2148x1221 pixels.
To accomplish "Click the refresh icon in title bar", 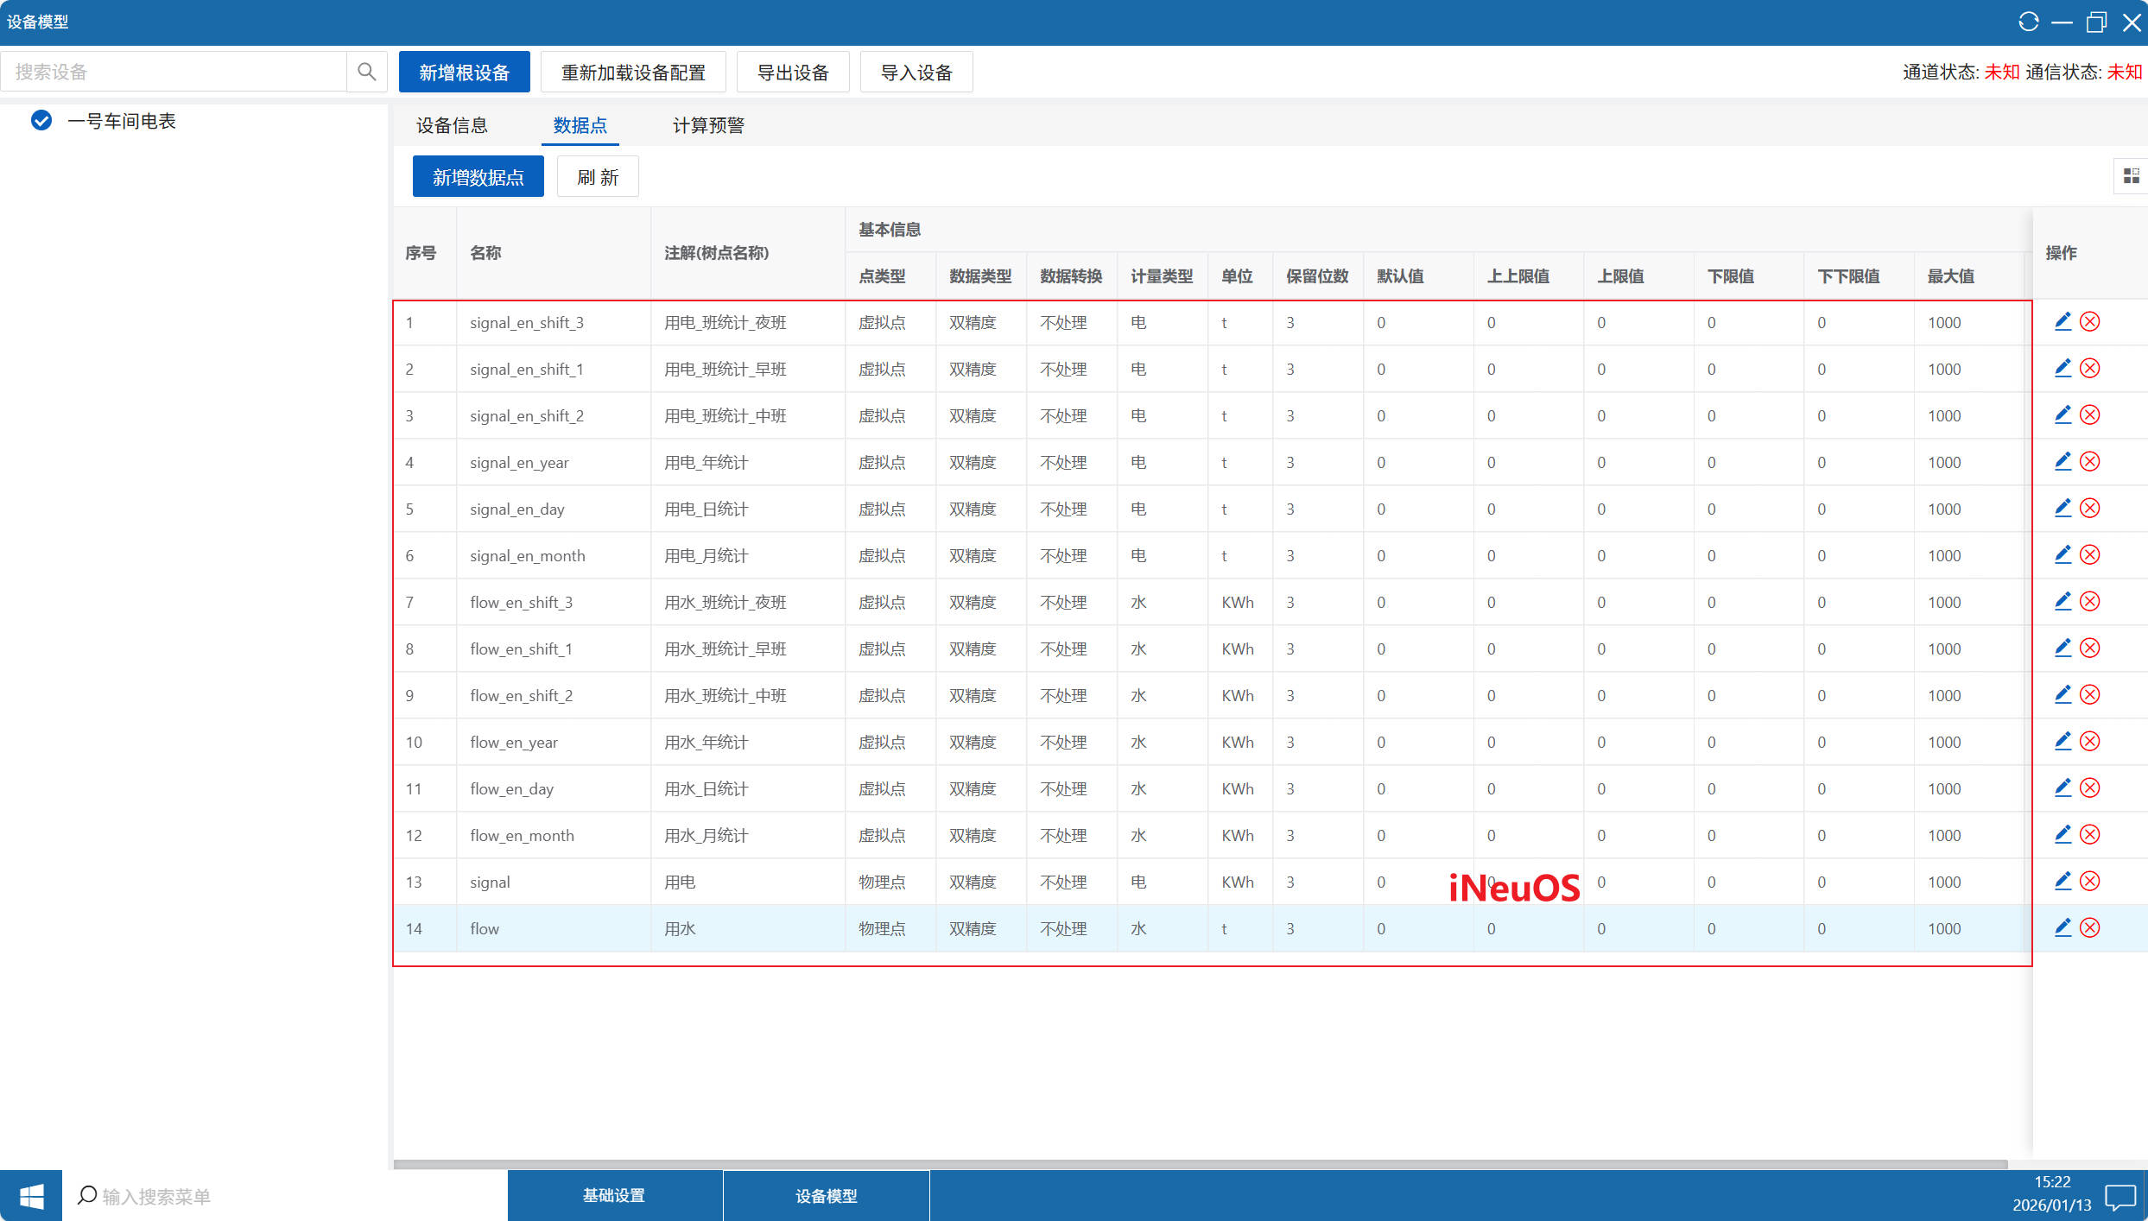I will (x=2028, y=22).
